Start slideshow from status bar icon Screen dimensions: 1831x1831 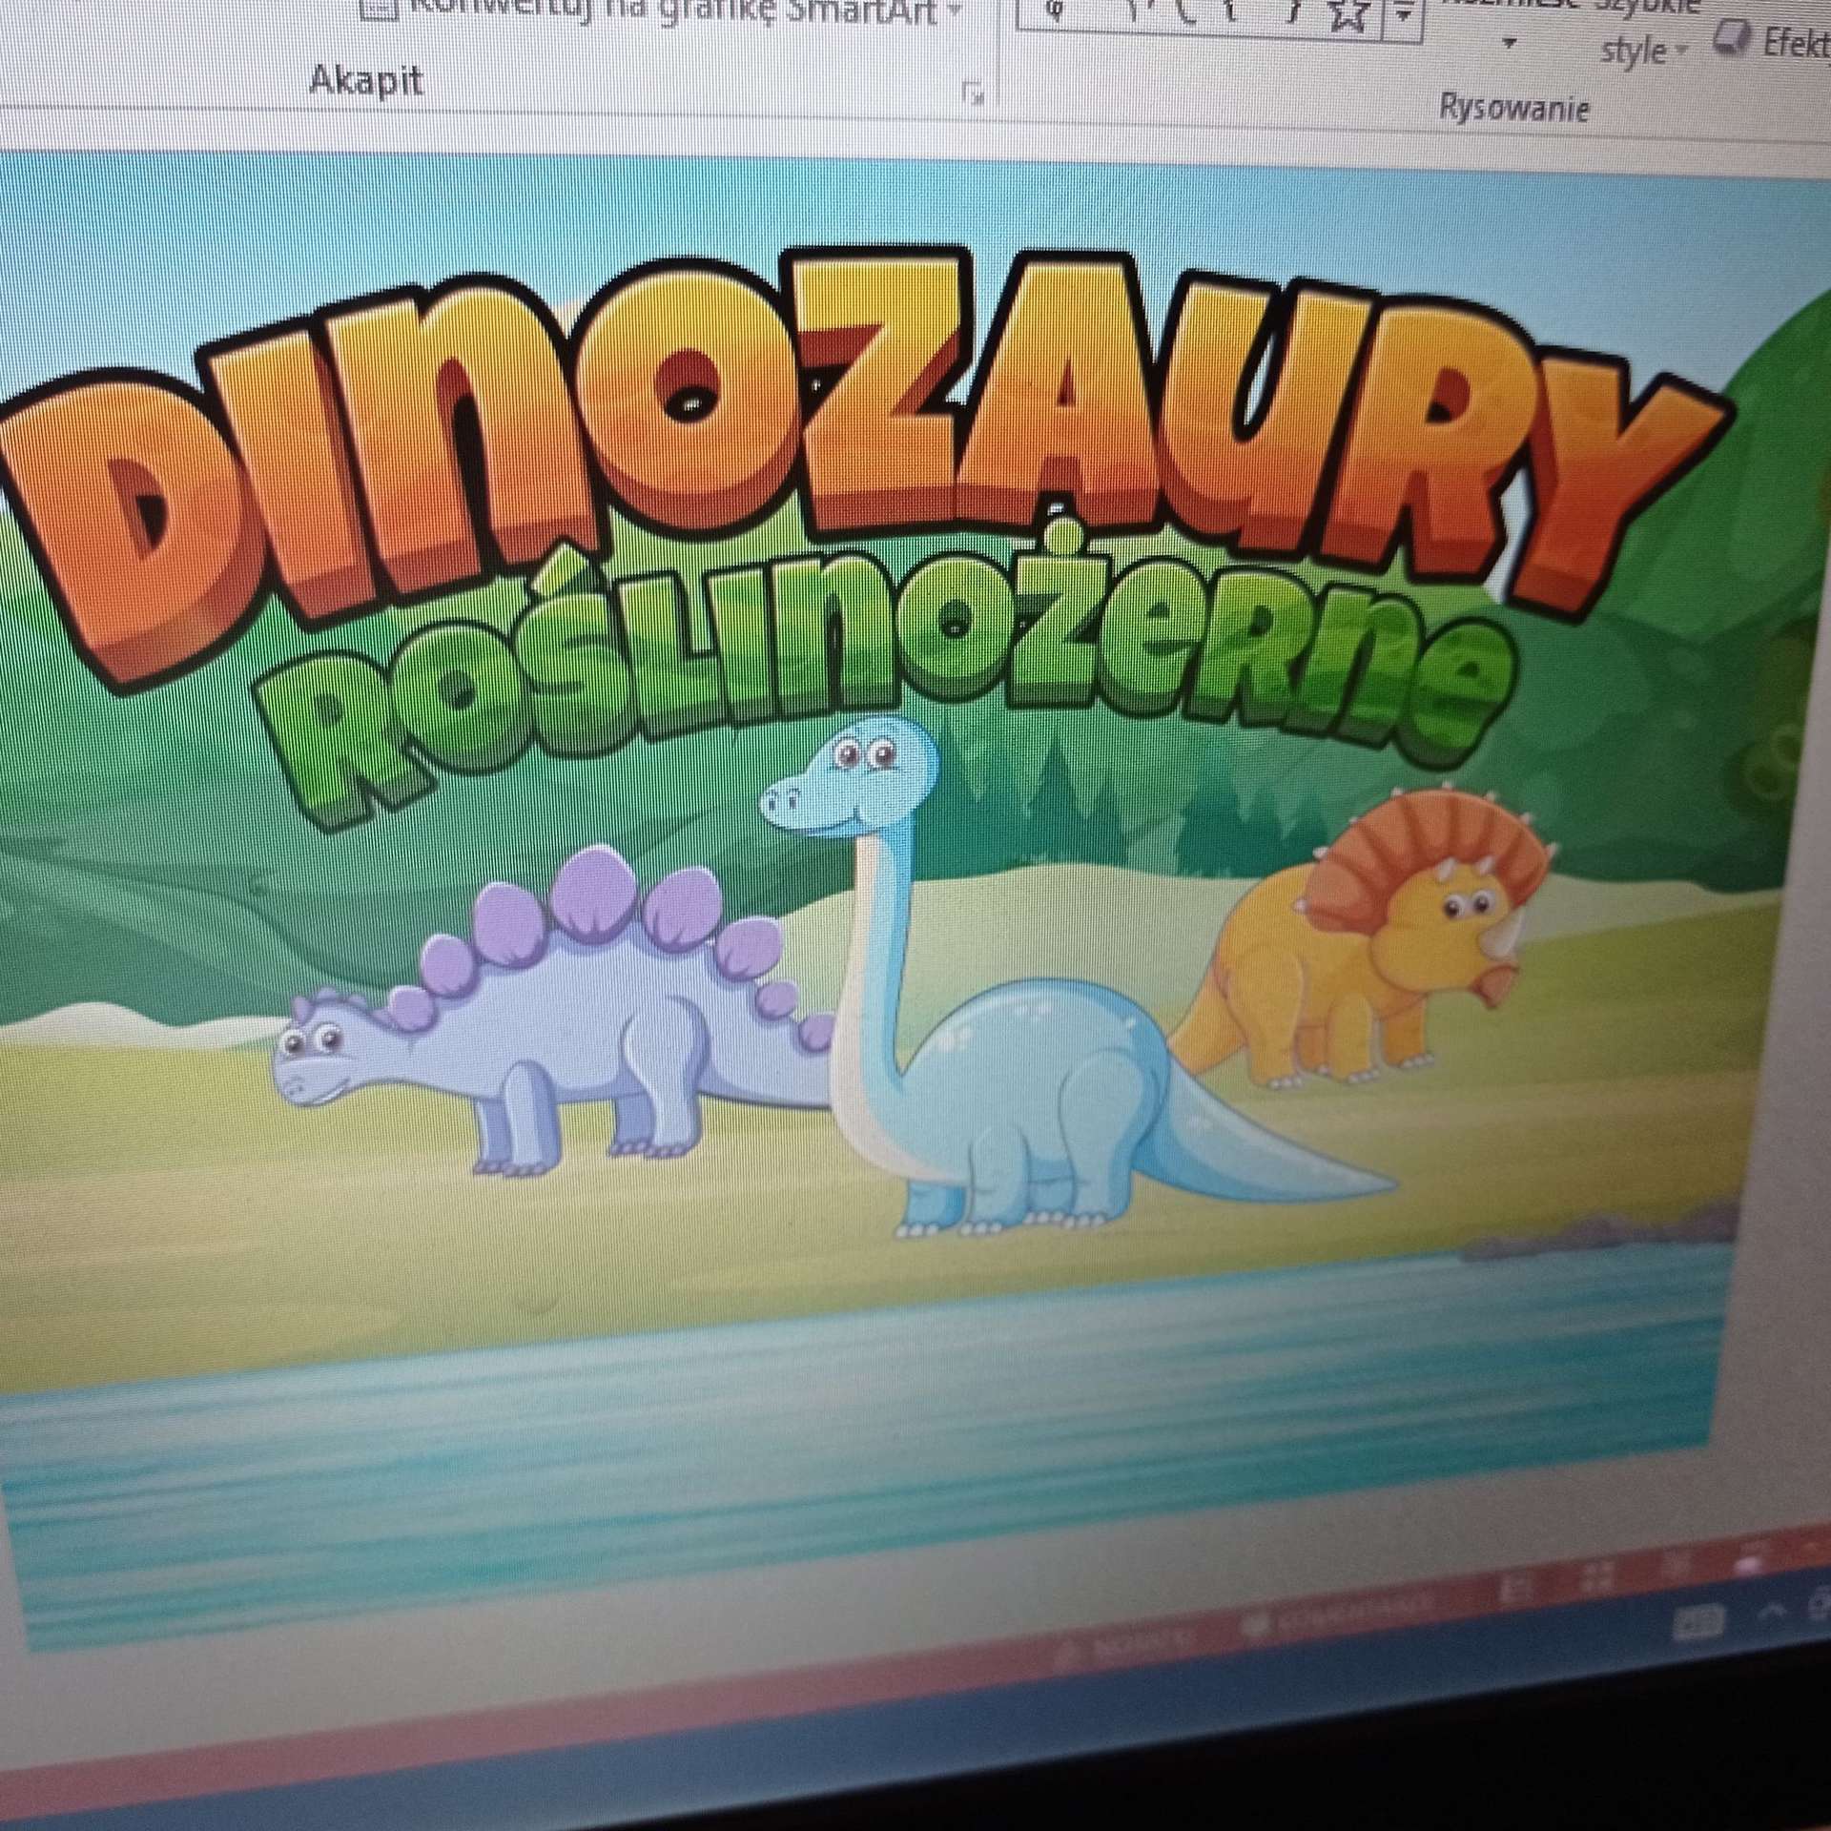click(1747, 1564)
